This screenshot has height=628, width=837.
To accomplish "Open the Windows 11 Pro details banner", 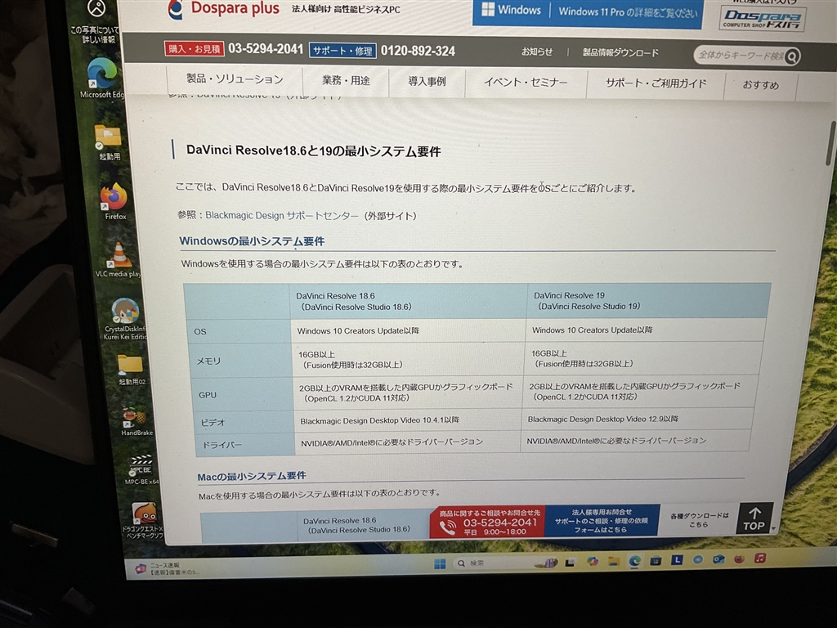I will click(x=587, y=12).
